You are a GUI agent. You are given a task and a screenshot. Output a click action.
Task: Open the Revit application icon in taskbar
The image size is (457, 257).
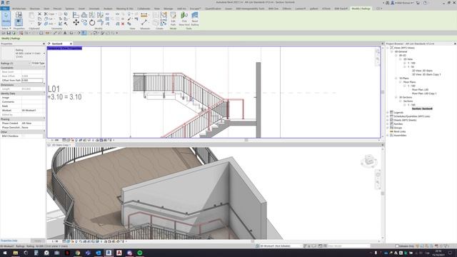tap(109, 253)
